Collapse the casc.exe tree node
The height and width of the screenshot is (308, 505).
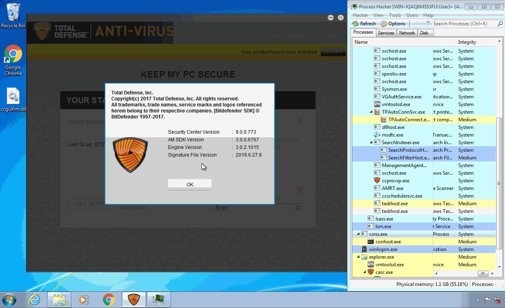click(365, 272)
